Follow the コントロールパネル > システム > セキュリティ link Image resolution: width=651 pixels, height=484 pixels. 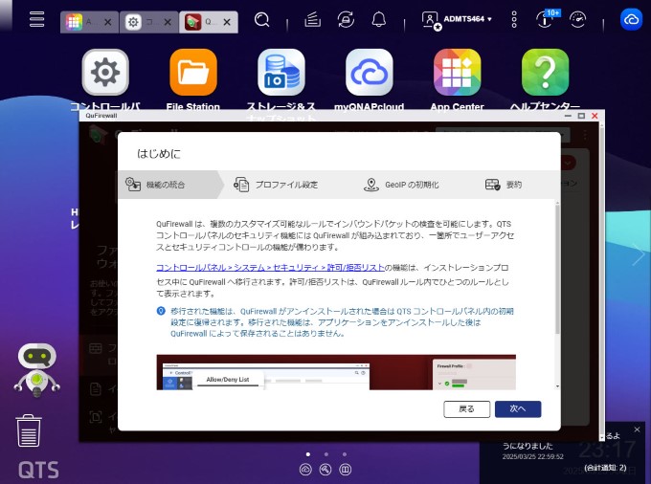(270, 268)
